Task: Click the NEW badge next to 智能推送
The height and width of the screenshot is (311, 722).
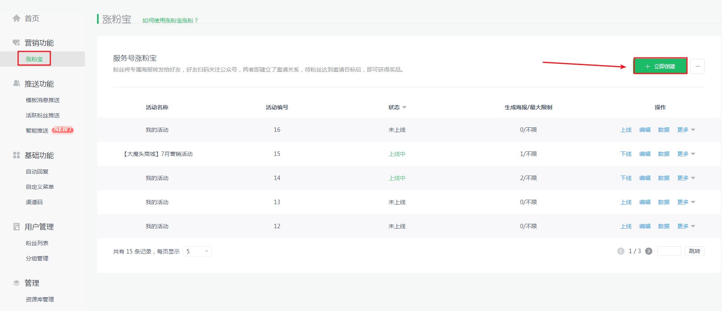Action: tap(63, 129)
